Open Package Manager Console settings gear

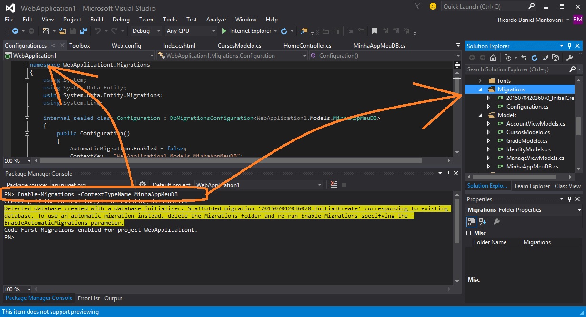142,185
